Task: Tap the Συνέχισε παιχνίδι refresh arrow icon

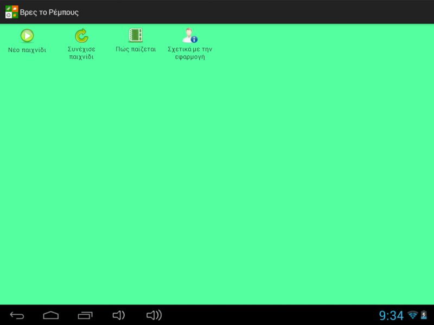Action: click(x=81, y=36)
